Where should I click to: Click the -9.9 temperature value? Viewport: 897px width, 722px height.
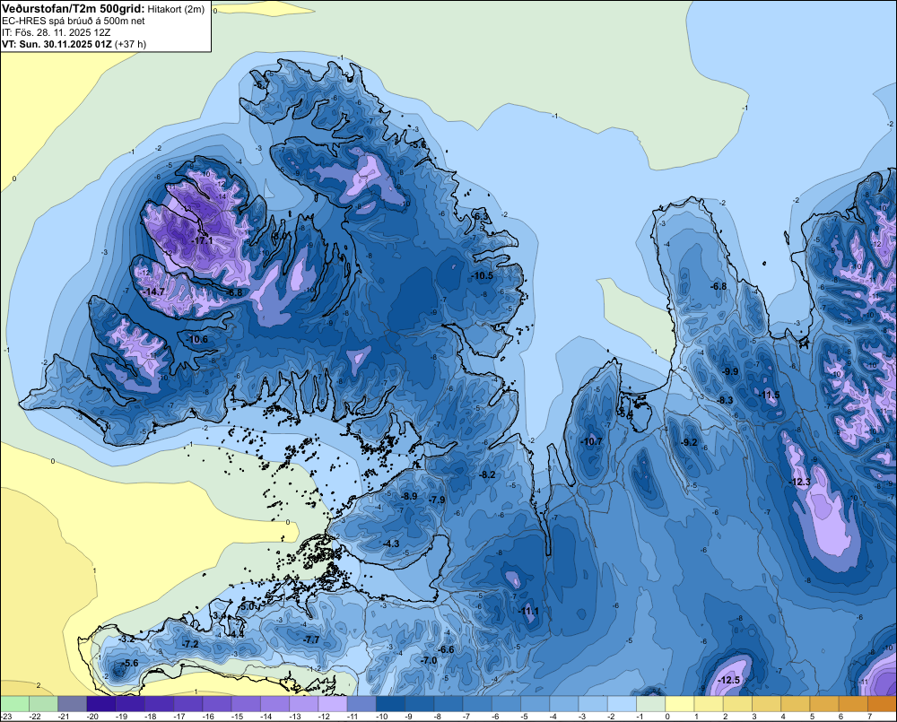(x=730, y=372)
